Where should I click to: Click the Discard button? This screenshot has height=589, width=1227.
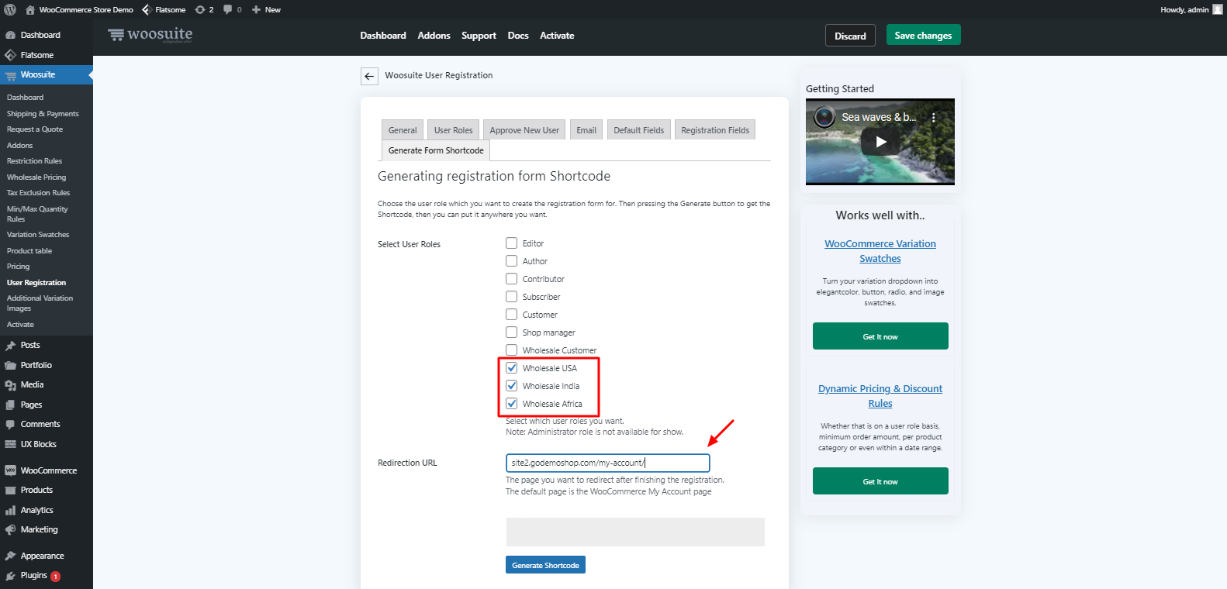coord(850,36)
